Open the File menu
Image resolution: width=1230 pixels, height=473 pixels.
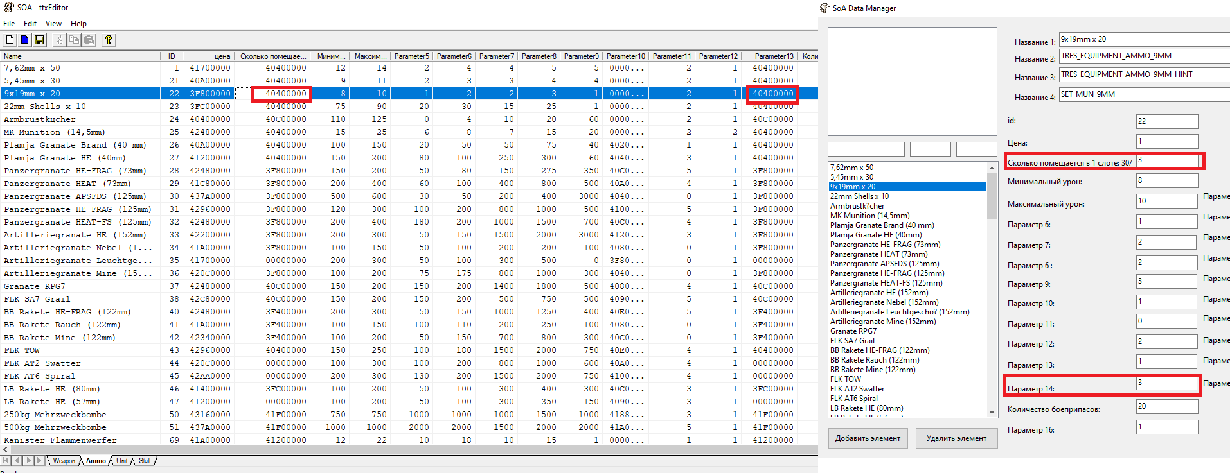(9, 24)
